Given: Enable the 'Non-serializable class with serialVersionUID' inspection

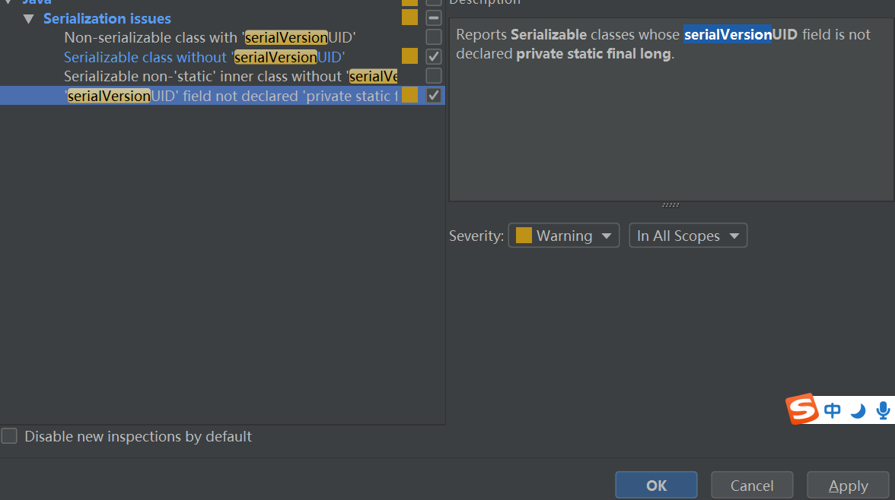Looking at the screenshot, I should click(433, 36).
